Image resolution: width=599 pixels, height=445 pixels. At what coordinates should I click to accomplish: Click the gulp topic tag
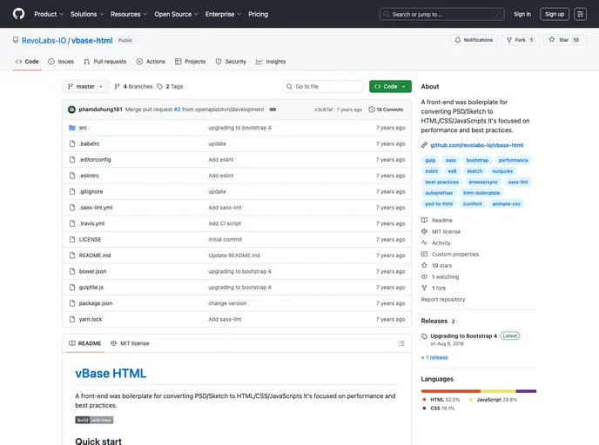(430, 160)
